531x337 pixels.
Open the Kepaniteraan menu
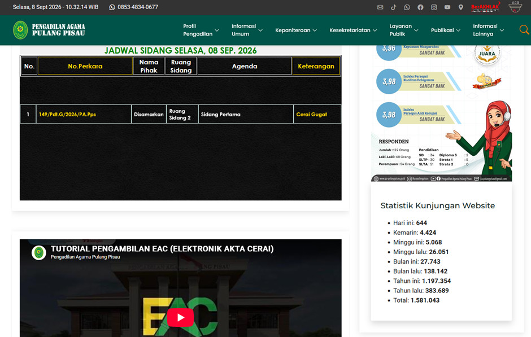pos(296,30)
